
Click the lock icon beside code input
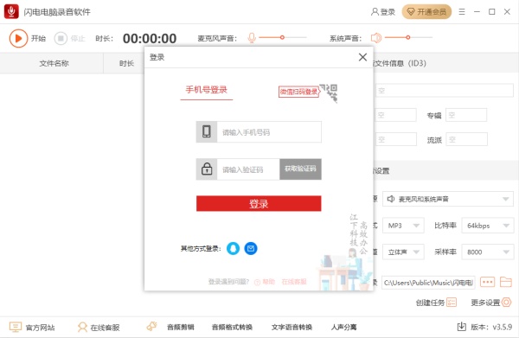point(207,169)
